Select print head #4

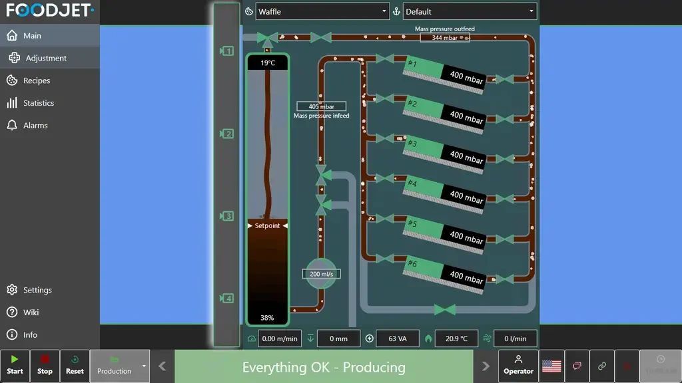444,195
